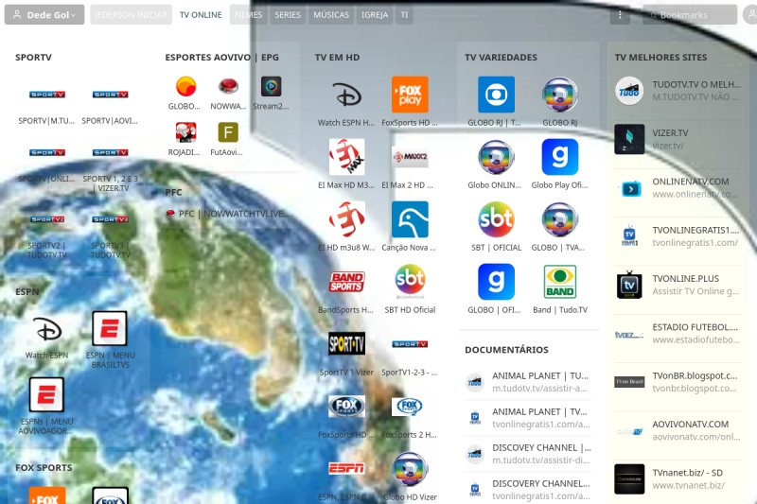
Task: Open the GLOBO RJ | T... blue icon
Action: [496, 95]
